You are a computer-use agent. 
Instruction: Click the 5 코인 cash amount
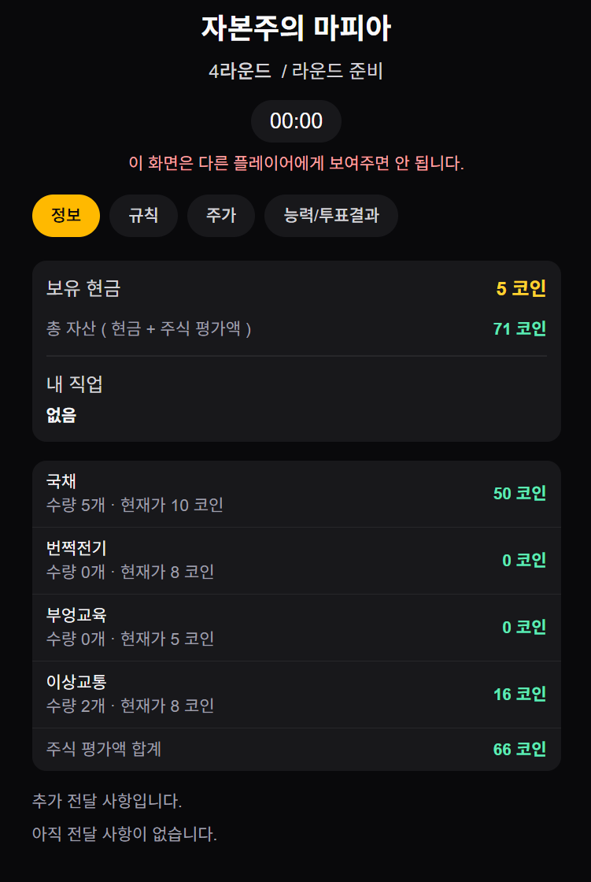521,289
